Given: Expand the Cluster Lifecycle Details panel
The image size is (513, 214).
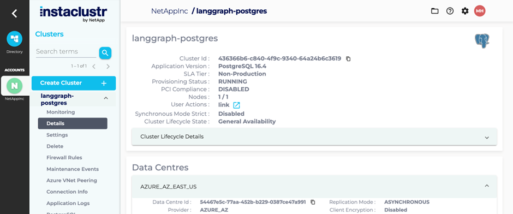Looking at the screenshot, I should click(314, 136).
